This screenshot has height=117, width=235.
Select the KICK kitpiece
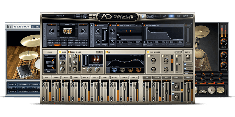(50, 45)
